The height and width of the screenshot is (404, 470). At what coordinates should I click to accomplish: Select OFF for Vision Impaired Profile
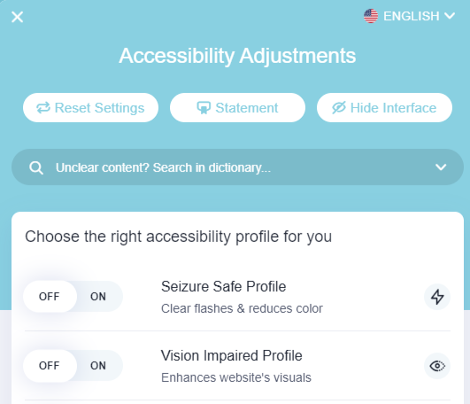pos(50,366)
